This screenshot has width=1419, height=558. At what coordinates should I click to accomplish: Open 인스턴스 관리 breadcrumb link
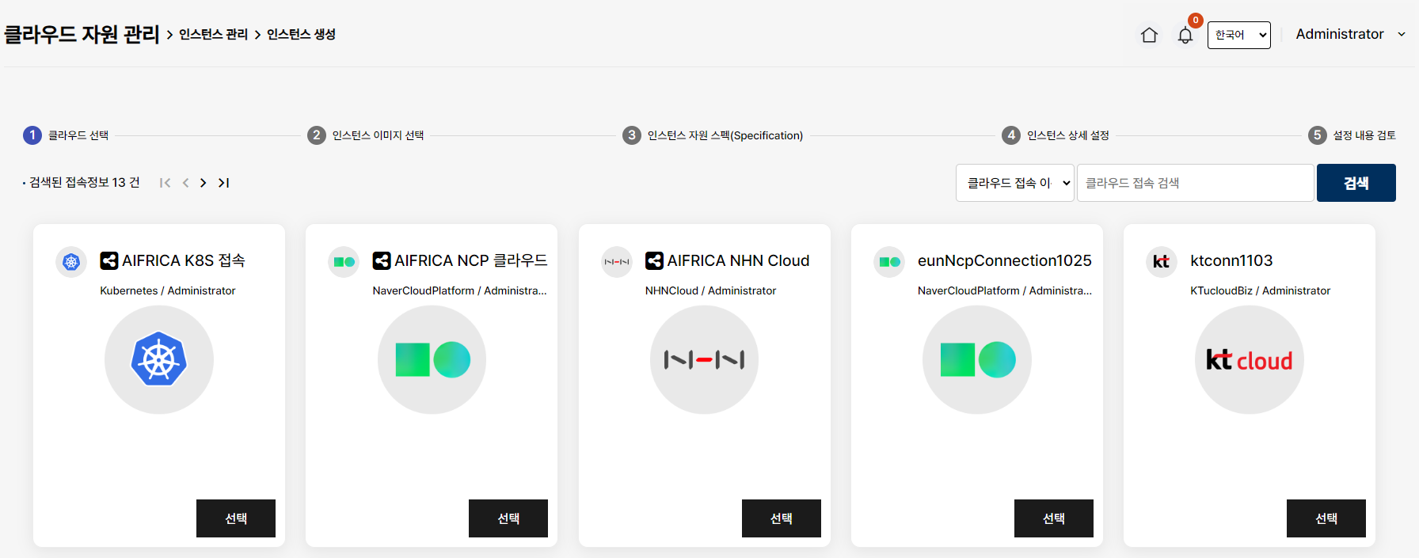213,34
